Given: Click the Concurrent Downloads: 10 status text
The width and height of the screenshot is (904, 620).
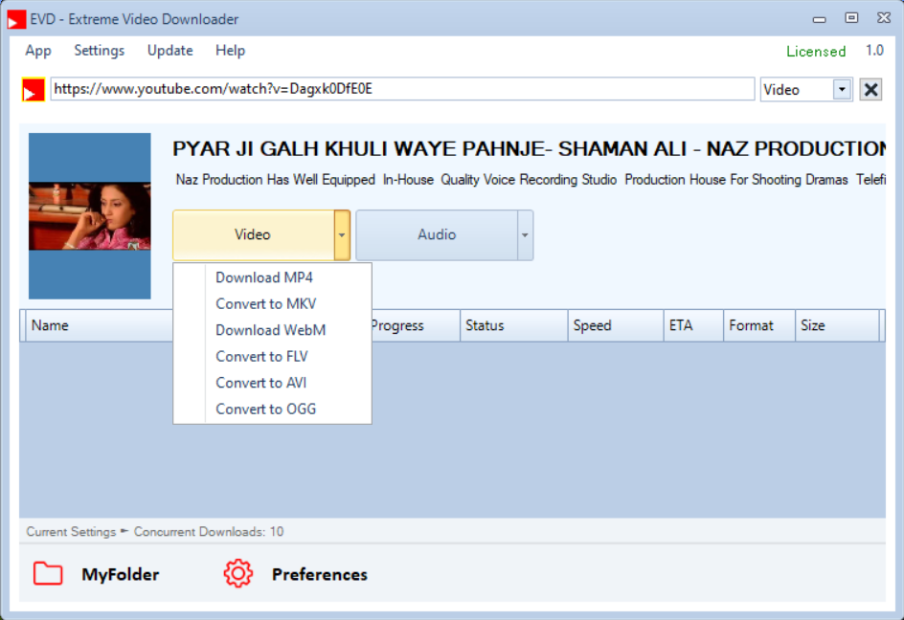Looking at the screenshot, I should tap(209, 532).
